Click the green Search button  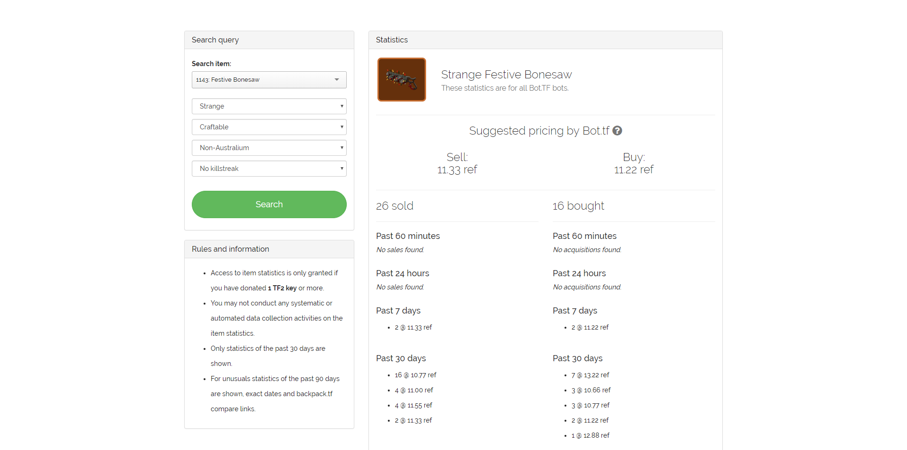click(x=269, y=204)
